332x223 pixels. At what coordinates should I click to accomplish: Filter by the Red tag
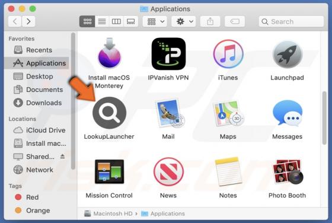click(x=36, y=197)
